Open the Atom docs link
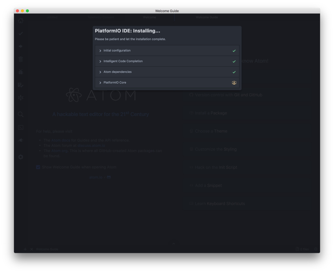 coord(61,140)
